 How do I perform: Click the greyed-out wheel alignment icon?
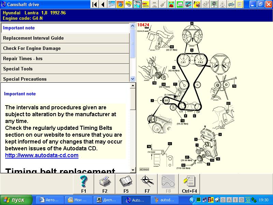(x=154, y=4)
